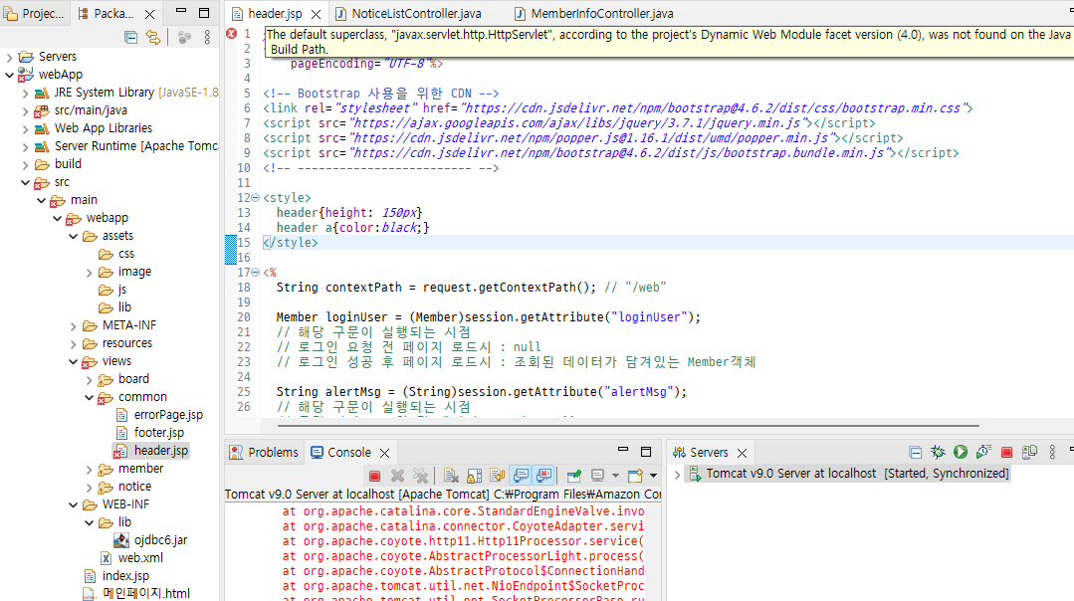
Task: Select web.xml file
Action: [140, 558]
